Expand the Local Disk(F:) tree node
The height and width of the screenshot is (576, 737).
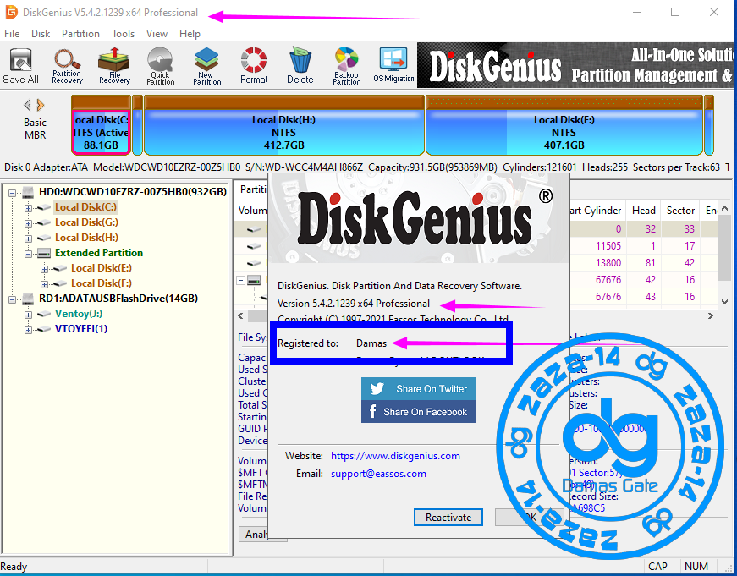tap(44, 284)
